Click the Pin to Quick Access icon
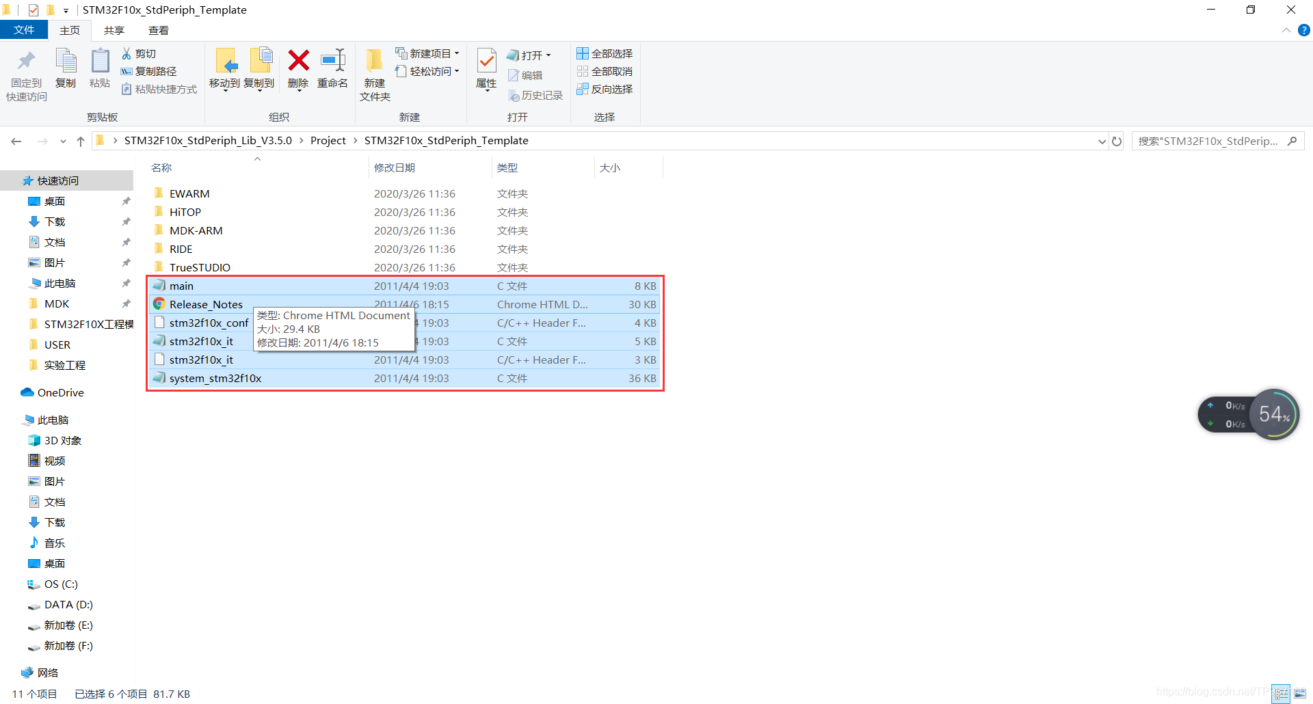The image size is (1313, 704). [x=27, y=61]
